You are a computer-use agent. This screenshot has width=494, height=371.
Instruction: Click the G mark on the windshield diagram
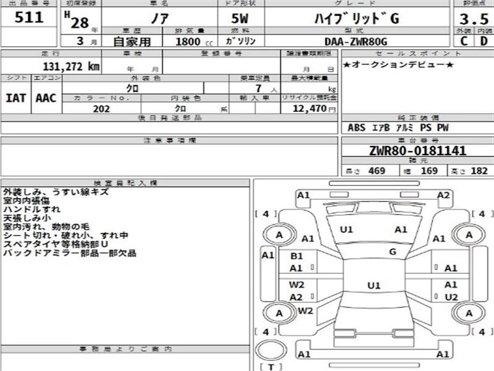(x=393, y=252)
